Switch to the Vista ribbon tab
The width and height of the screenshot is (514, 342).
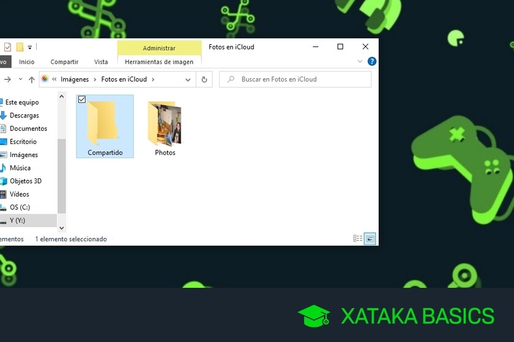tap(101, 62)
